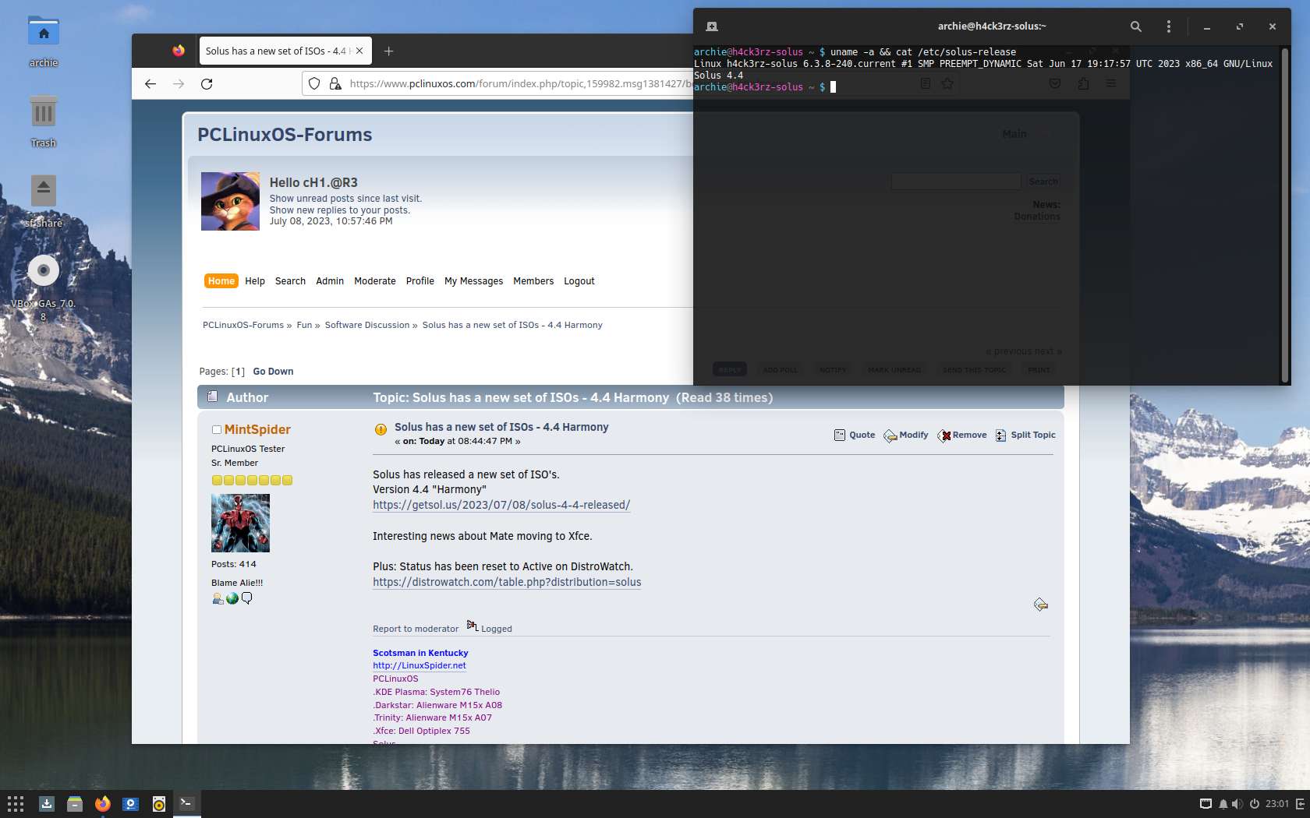Open network status tray icon

(1206, 804)
